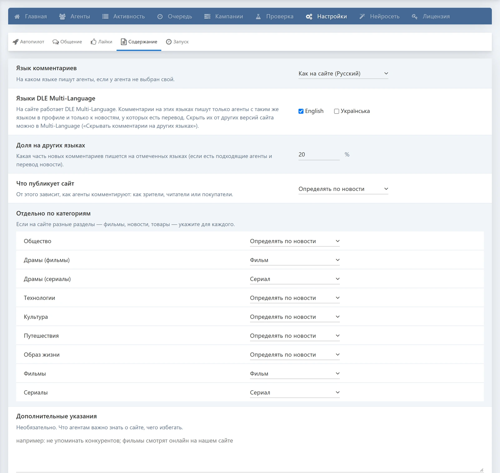Open the dropdown for Образ жизни category

click(x=295, y=355)
